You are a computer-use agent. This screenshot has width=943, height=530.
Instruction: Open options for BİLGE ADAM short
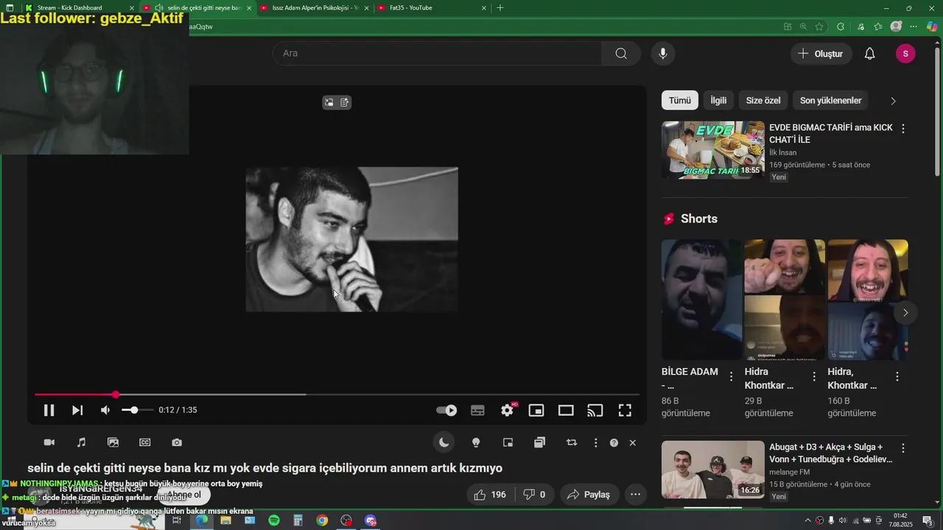coord(731,376)
